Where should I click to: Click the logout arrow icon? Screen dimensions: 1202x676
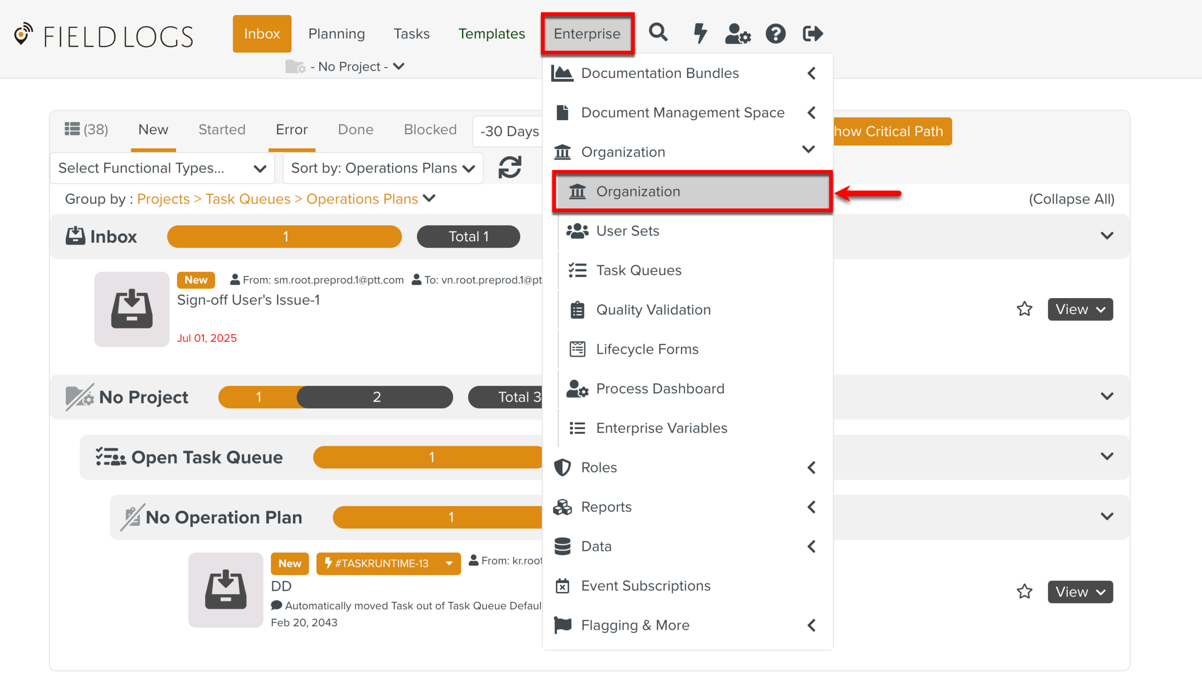click(x=813, y=33)
